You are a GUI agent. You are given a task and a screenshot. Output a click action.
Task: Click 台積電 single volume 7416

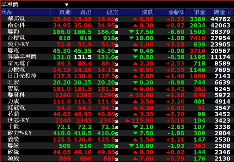pos(198,38)
